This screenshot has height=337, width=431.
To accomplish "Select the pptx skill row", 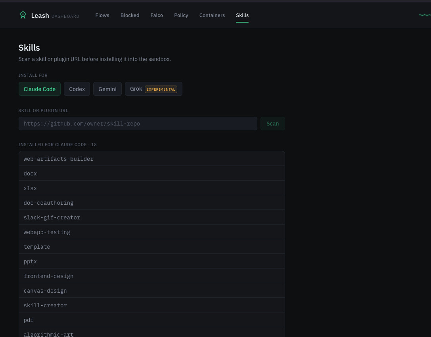I will [x=152, y=261].
